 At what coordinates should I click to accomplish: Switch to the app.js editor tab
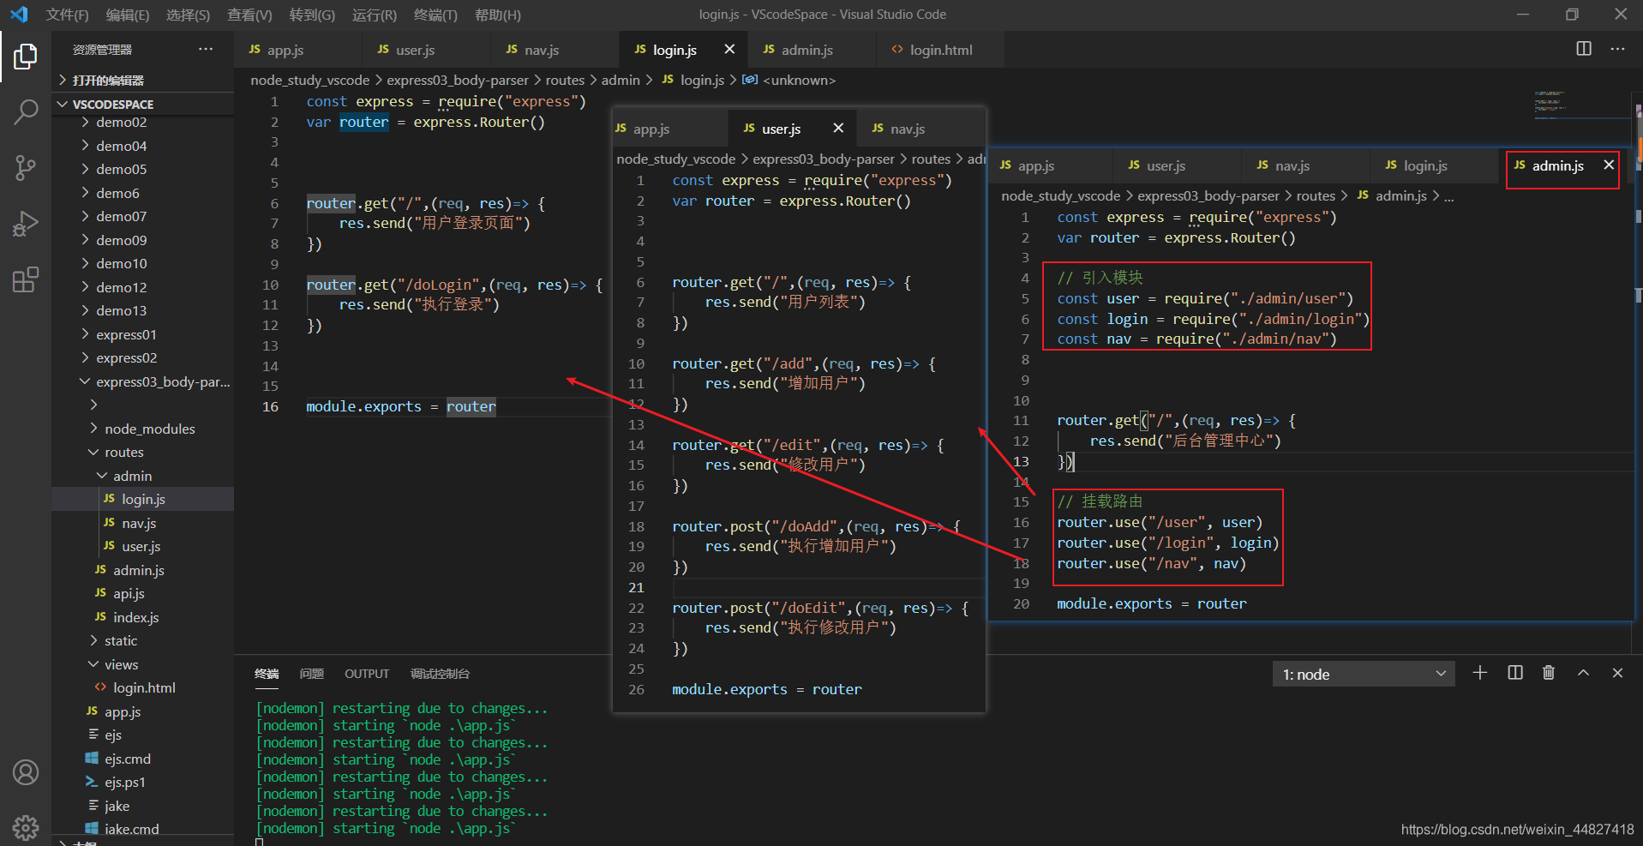(297, 50)
